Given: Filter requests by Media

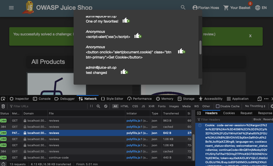Looking at the screenshot, I should point(187,106).
